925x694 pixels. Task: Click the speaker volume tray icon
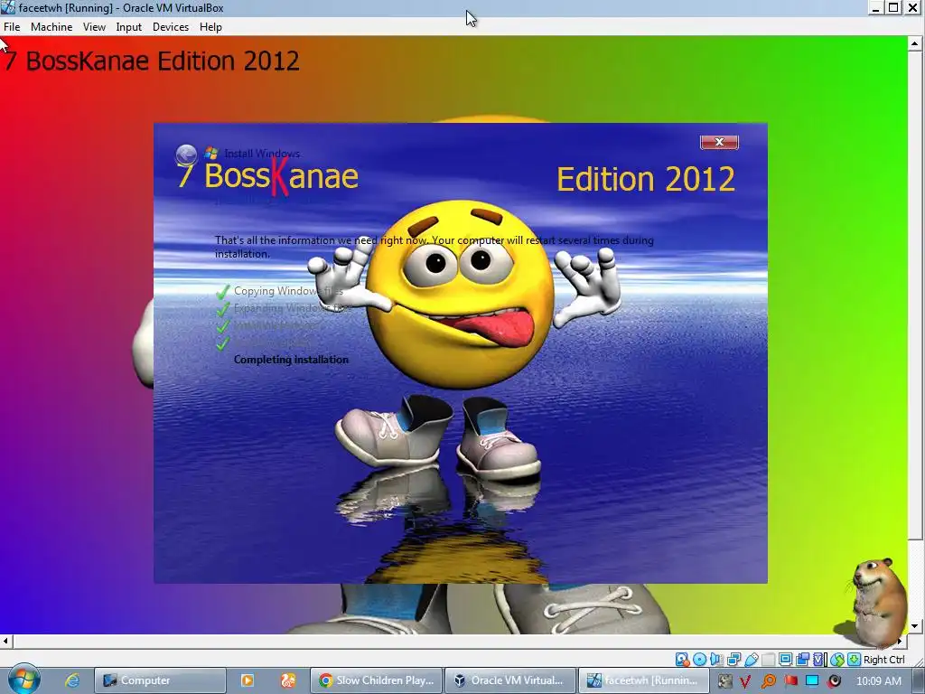tap(834, 681)
